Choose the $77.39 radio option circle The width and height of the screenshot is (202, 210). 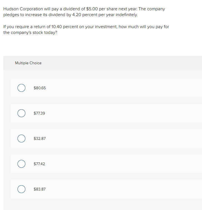click(x=21, y=113)
